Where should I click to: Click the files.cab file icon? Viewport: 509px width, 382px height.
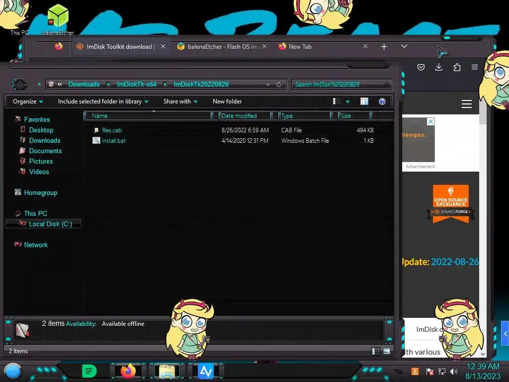click(x=96, y=130)
